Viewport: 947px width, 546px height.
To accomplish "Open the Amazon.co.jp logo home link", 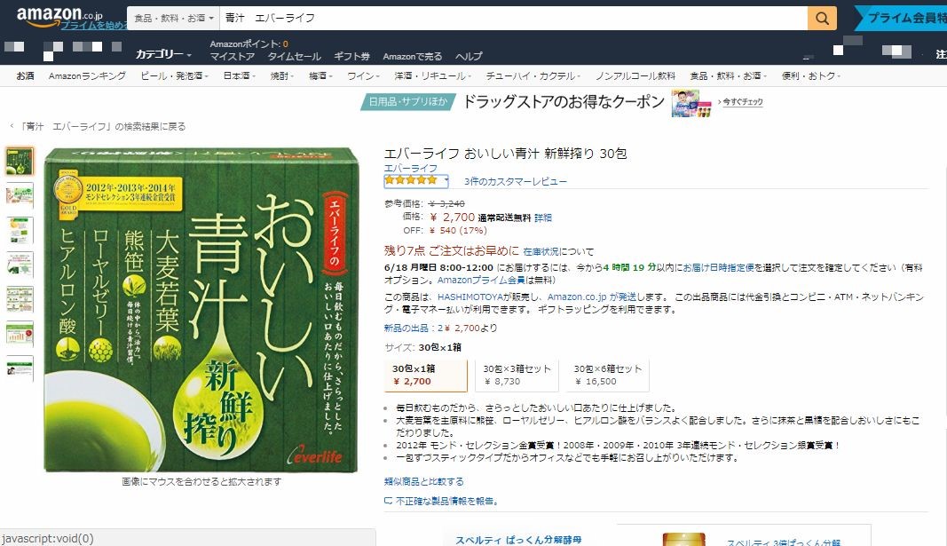I will (x=59, y=16).
